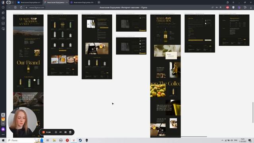Open a new browser tab

99,2
